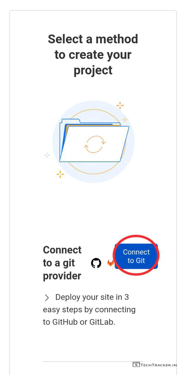Click the 'Deploy your site in 3' text line
Screen dimensions: 186x375
(92, 297)
